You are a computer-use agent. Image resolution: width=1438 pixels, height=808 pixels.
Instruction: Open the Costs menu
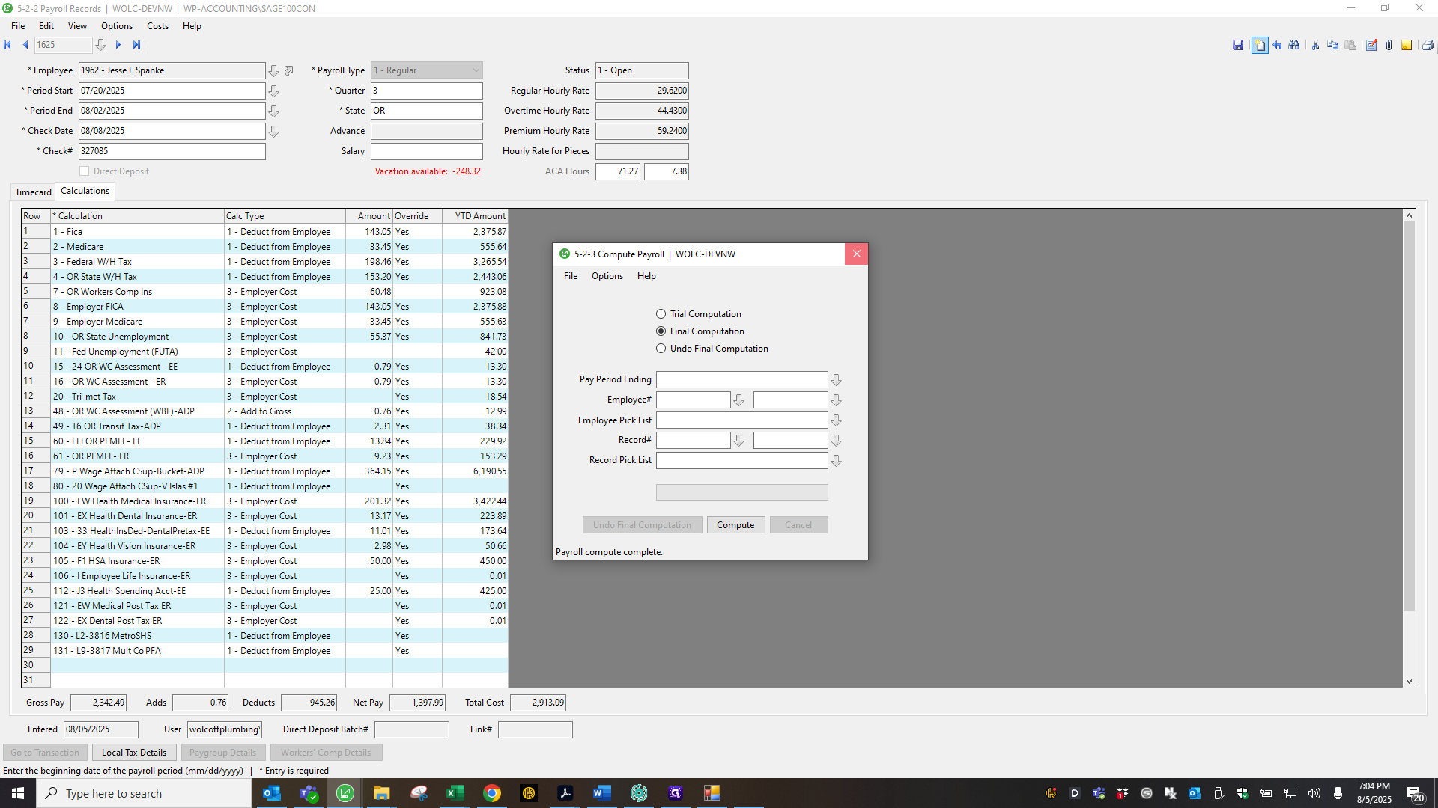point(157,26)
